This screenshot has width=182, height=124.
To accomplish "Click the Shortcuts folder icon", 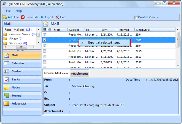I will pyautogui.click(x=5, y=43).
